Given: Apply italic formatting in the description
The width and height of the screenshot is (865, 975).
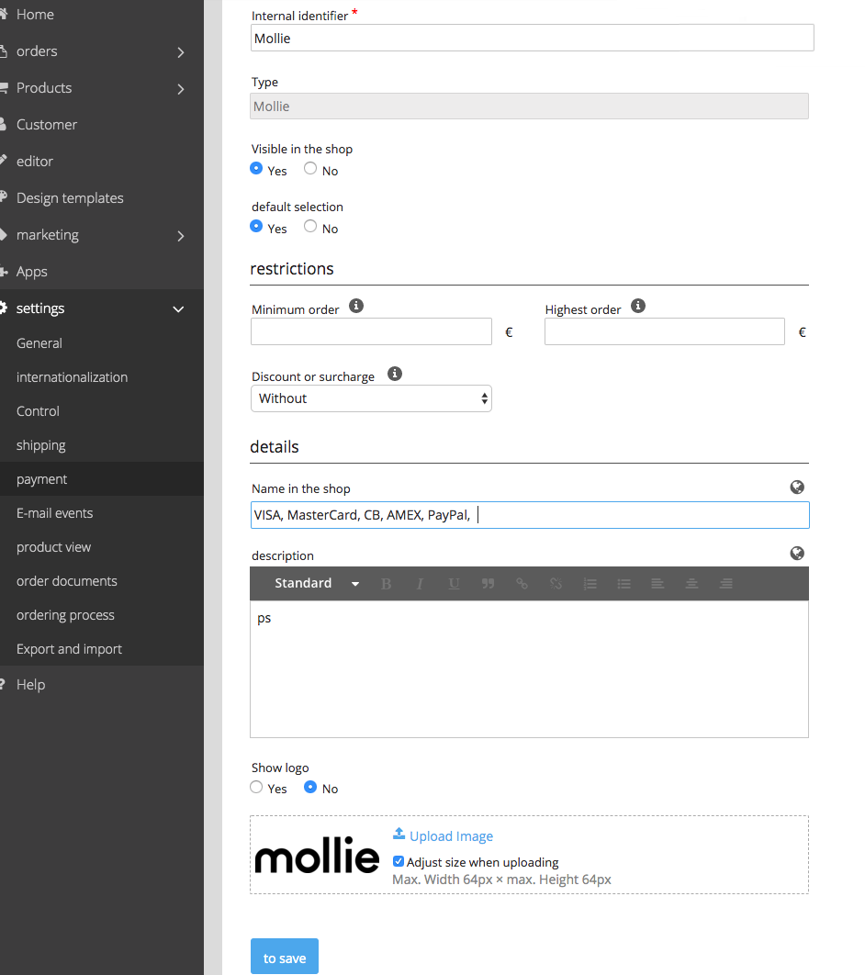Looking at the screenshot, I should coord(420,583).
